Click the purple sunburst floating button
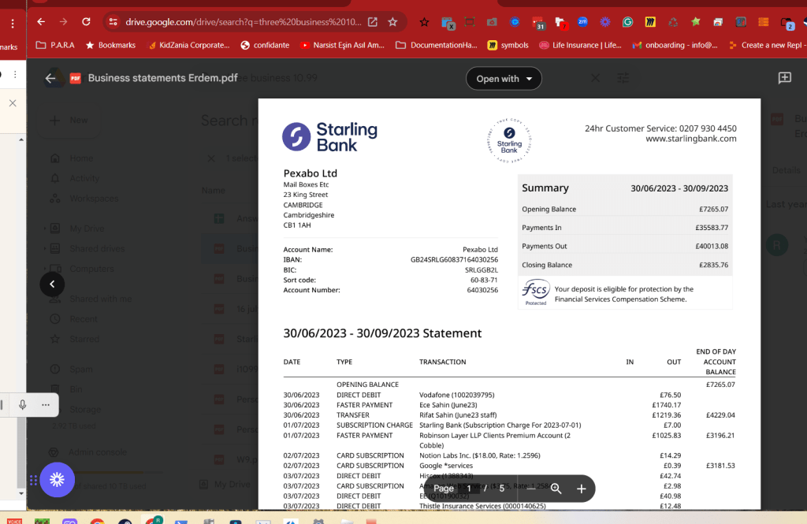 tap(57, 480)
